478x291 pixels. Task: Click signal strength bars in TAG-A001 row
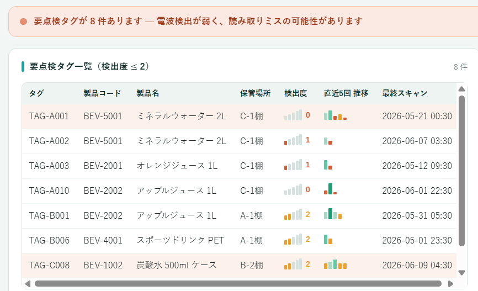pos(293,115)
